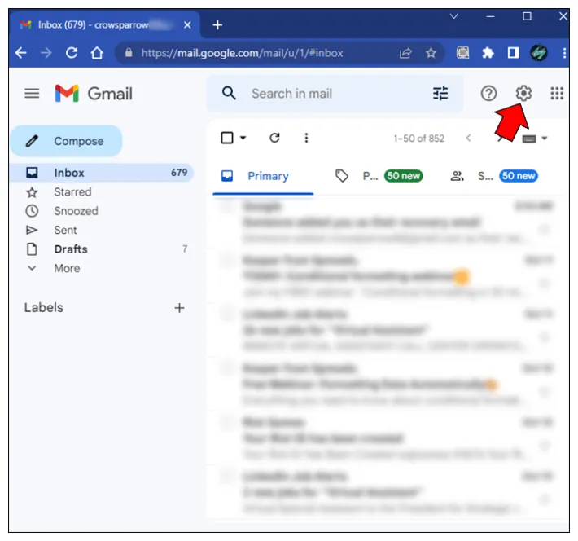Toggle the browser side panel
This screenshot has width=578, height=541.
coord(513,53)
